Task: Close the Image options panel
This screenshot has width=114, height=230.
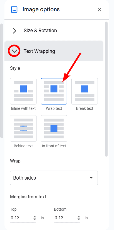Action: click(x=100, y=10)
